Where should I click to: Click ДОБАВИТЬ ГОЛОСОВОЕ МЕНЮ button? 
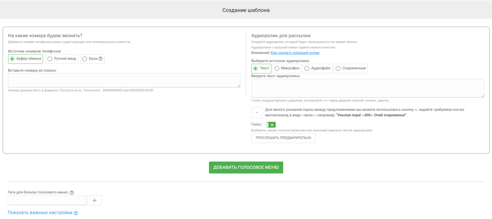246,168
